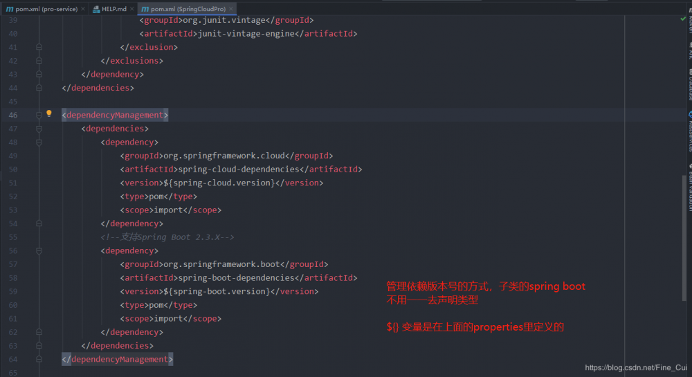The height and width of the screenshot is (377, 692).
Task: Click the pom type tag on line 60
Action: tap(159, 305)
